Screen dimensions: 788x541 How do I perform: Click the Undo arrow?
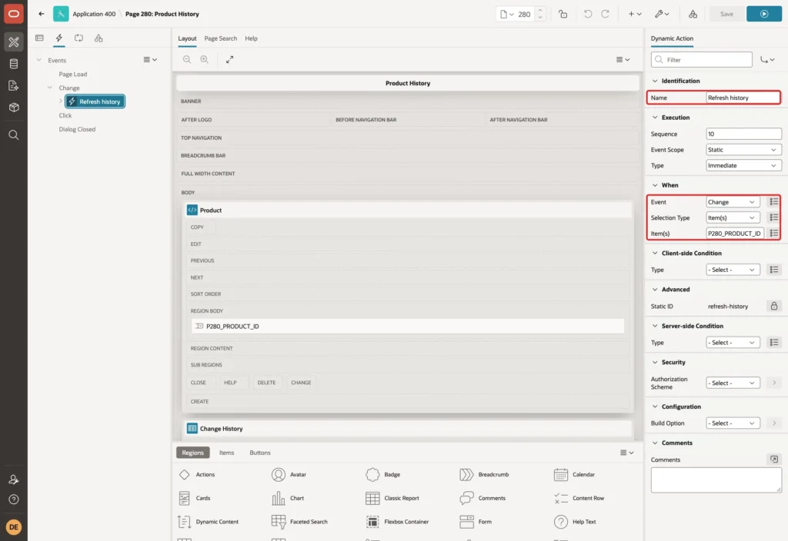[587, 14]
